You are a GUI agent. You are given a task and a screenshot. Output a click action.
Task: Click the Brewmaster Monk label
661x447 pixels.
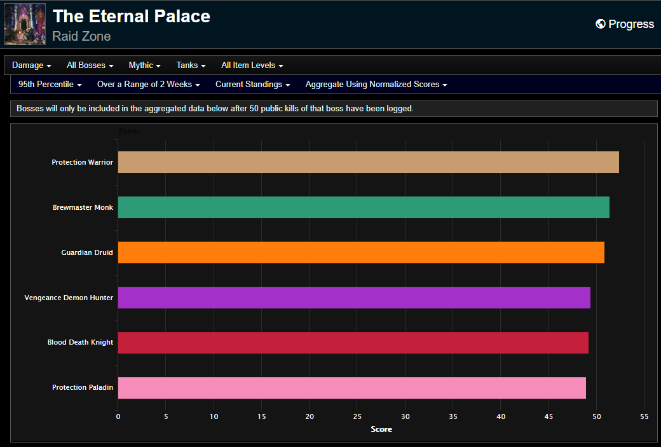coord(83,207)
